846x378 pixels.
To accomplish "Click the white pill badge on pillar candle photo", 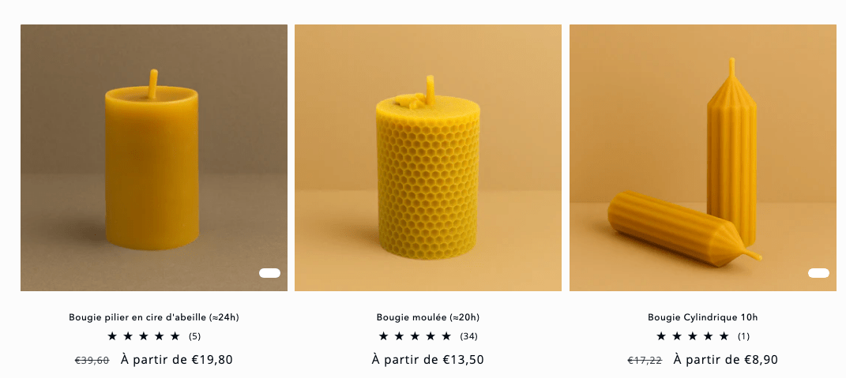I will point(270,273).
